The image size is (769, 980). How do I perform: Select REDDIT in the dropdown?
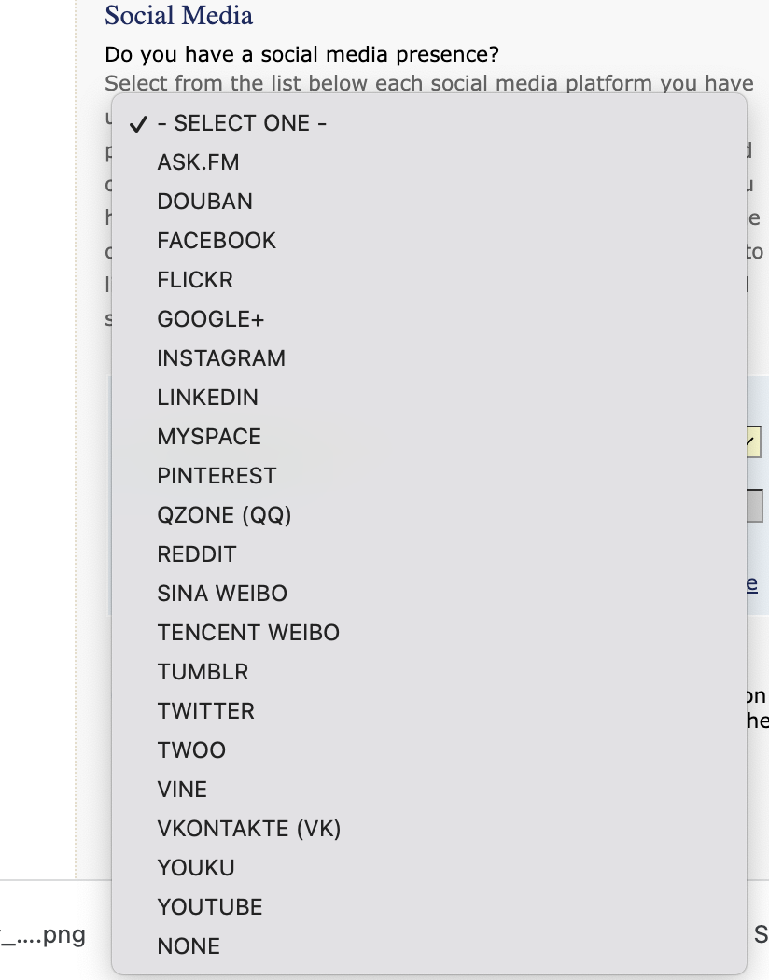click(x=197, y=554)
